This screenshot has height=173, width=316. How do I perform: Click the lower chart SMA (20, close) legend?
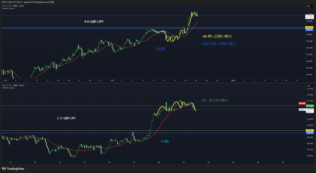point(8,87)
